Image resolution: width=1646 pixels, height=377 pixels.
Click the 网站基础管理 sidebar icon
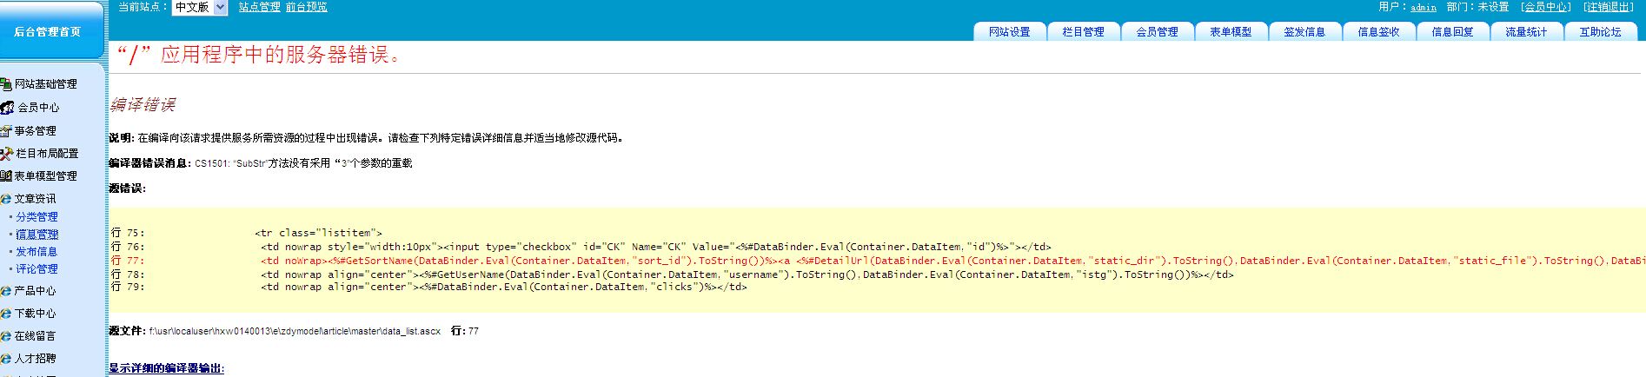(x=6, y=84)
